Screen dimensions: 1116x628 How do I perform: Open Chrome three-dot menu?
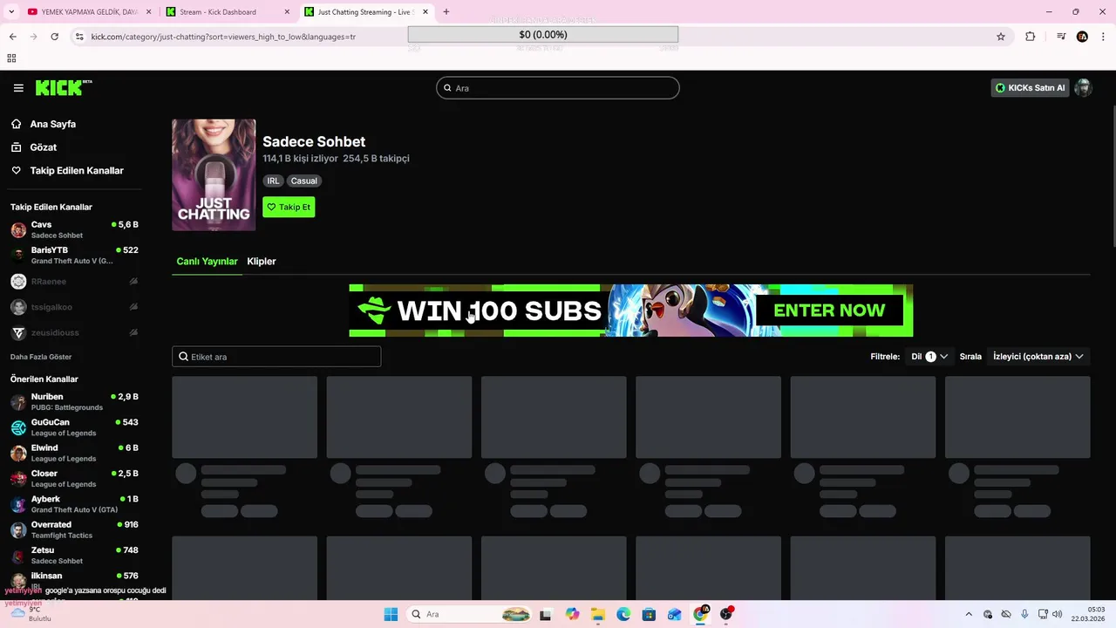(x=1103, y=37)
